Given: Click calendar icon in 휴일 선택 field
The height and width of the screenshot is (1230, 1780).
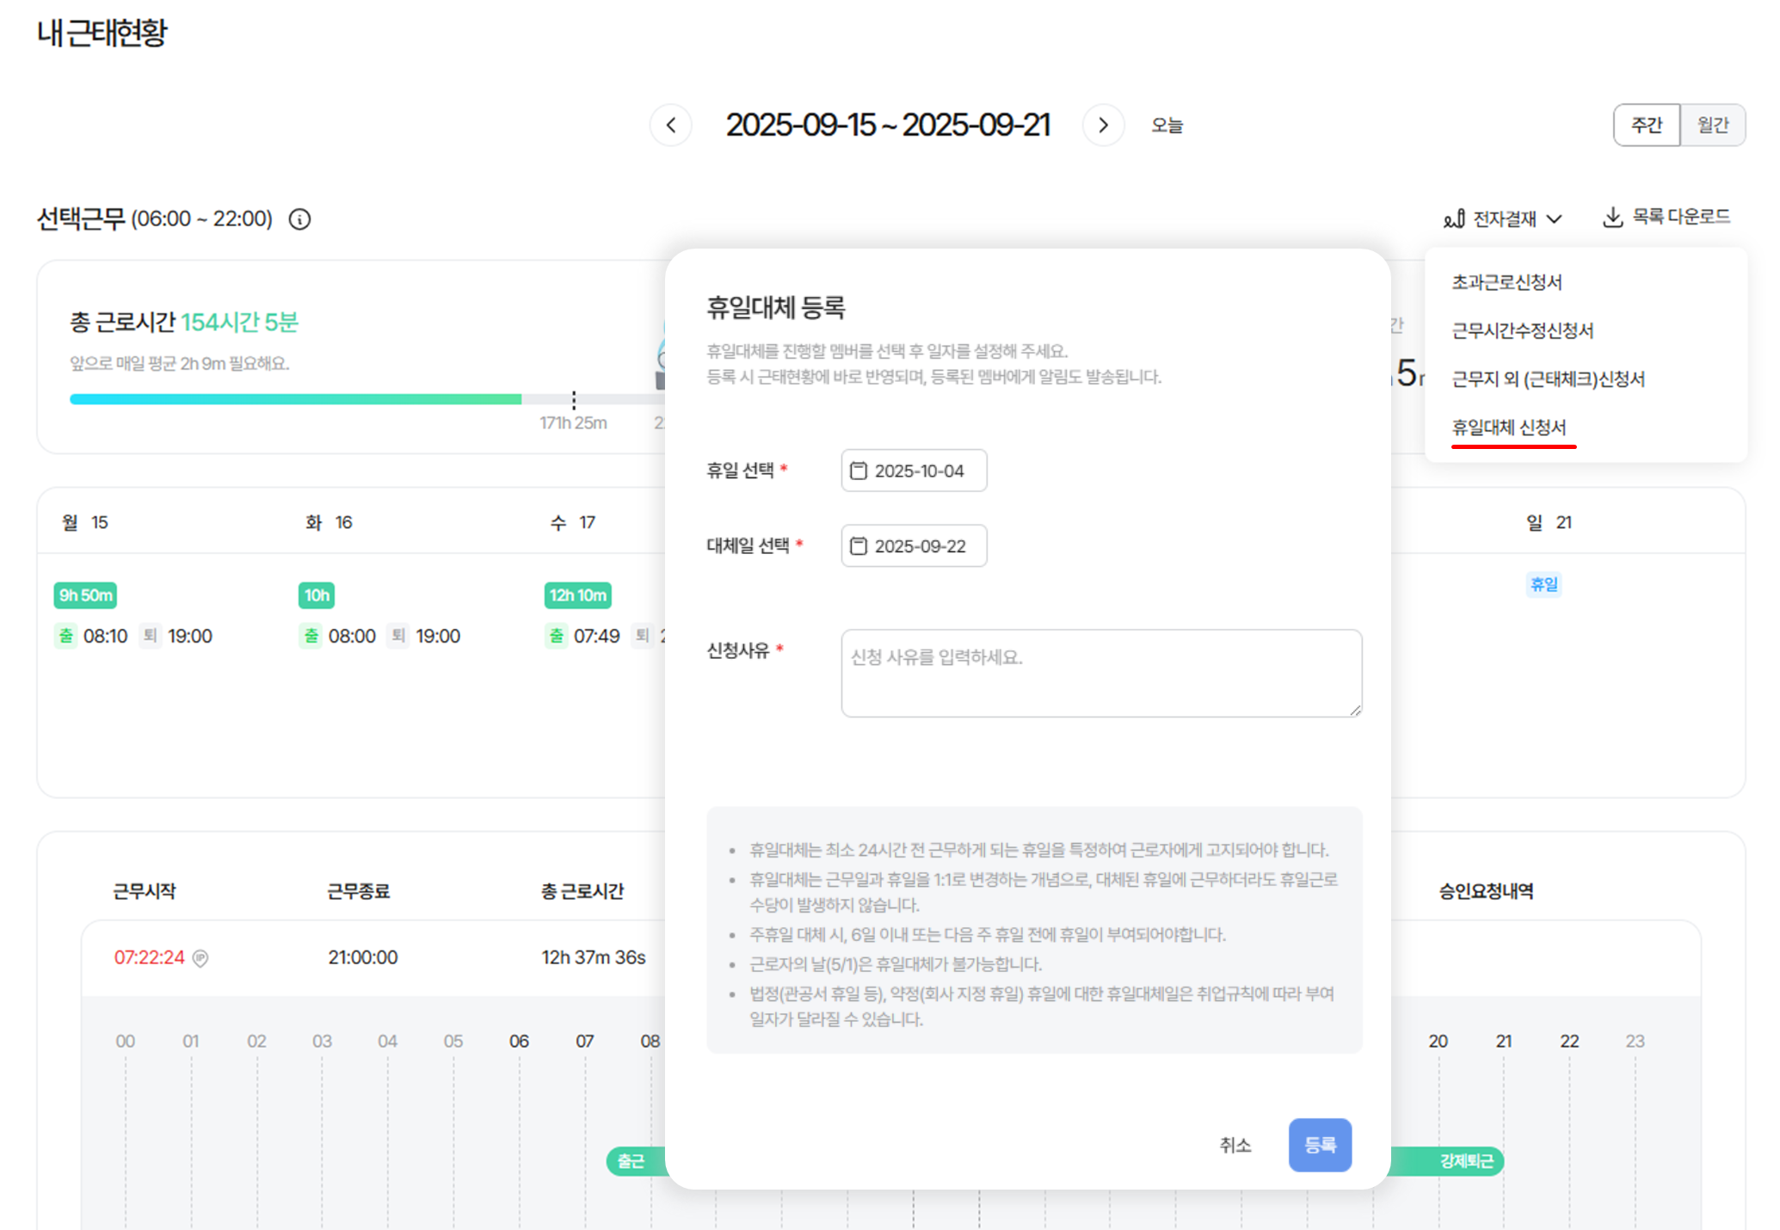Looking at the screenshot, I should tap(858, 470).
